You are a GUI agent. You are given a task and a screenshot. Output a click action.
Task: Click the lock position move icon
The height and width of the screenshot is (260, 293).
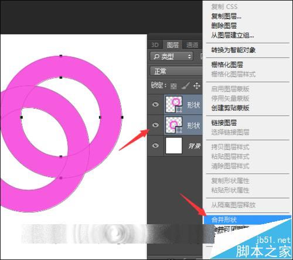[x=197, y=86]
